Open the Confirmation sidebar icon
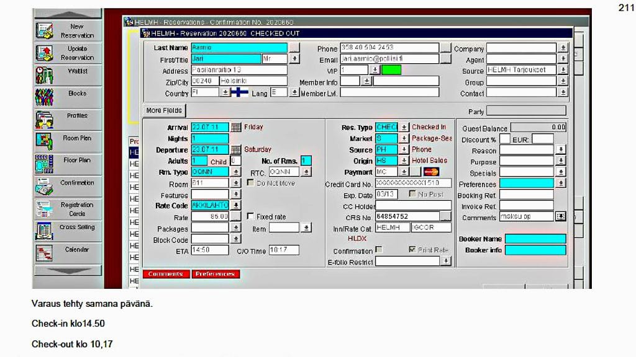 [44, 187]
